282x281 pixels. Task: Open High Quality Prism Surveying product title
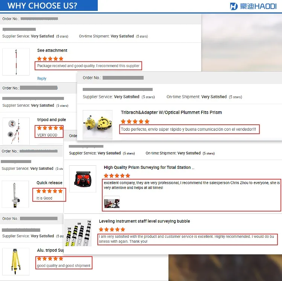pyautogui.click(x=149, y=168)
